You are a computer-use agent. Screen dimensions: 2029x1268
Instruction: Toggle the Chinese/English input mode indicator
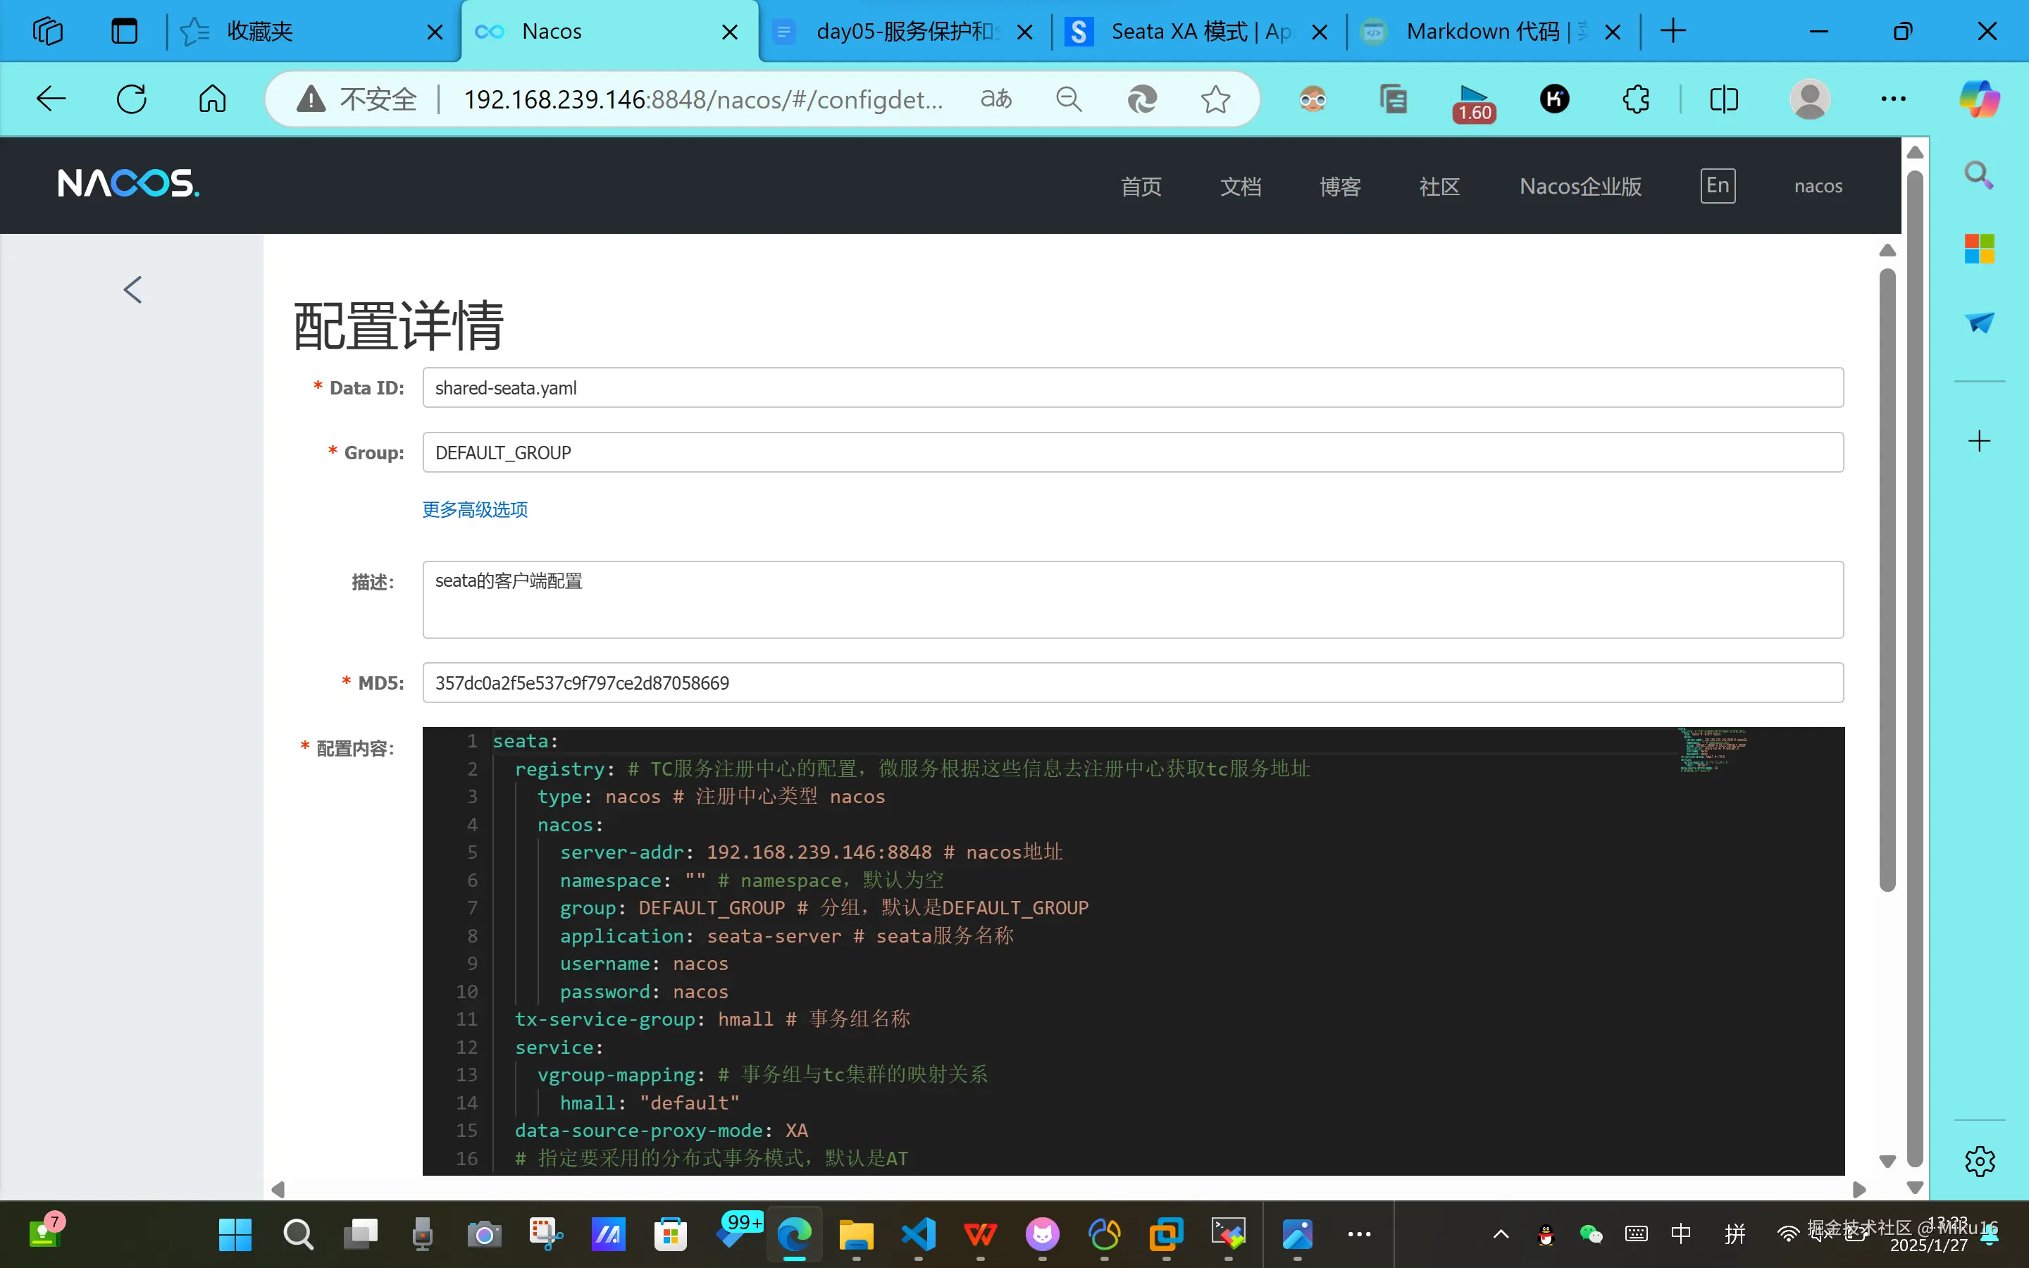1680,1233
